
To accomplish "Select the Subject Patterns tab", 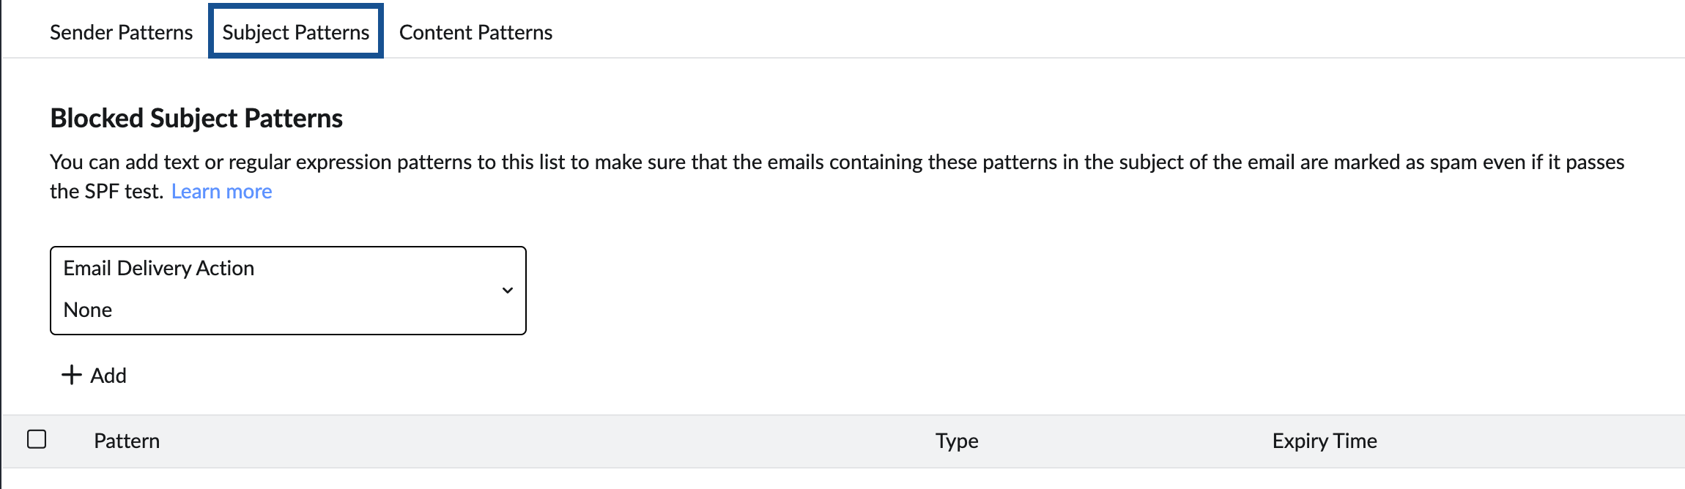I will coord(296,32).
